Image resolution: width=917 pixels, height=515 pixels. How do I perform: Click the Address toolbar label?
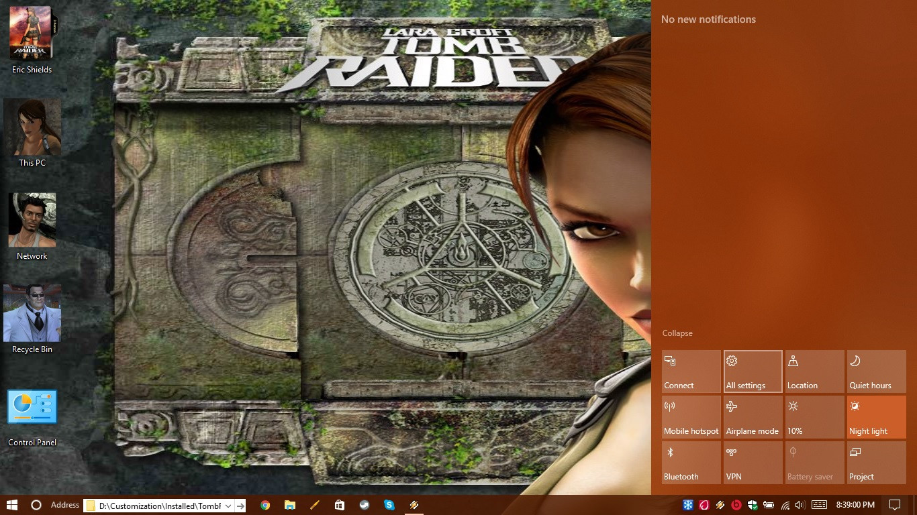point(65,505)
